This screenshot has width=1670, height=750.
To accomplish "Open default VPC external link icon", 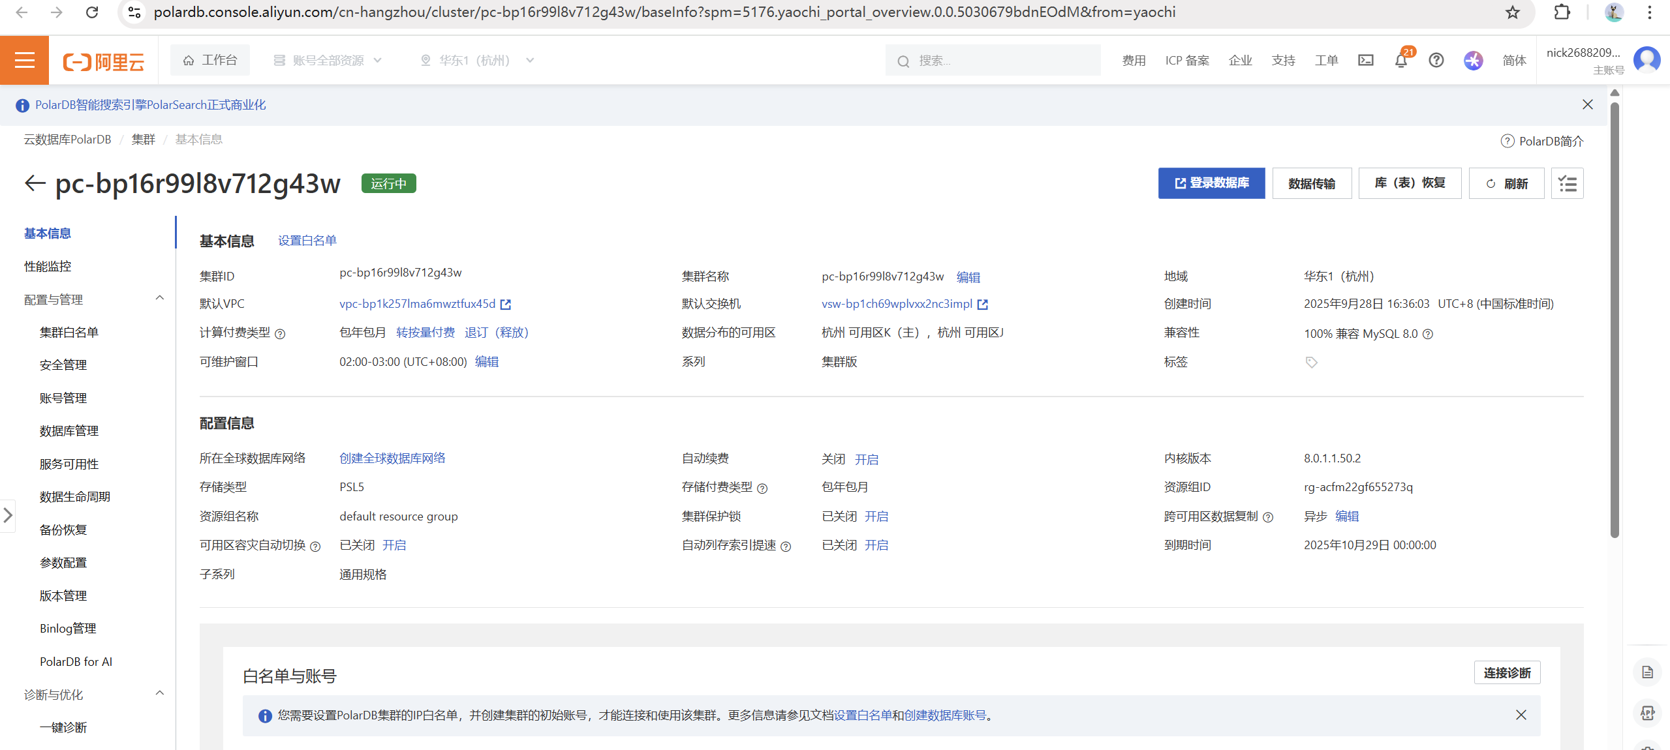I will [x=505, y=304].
